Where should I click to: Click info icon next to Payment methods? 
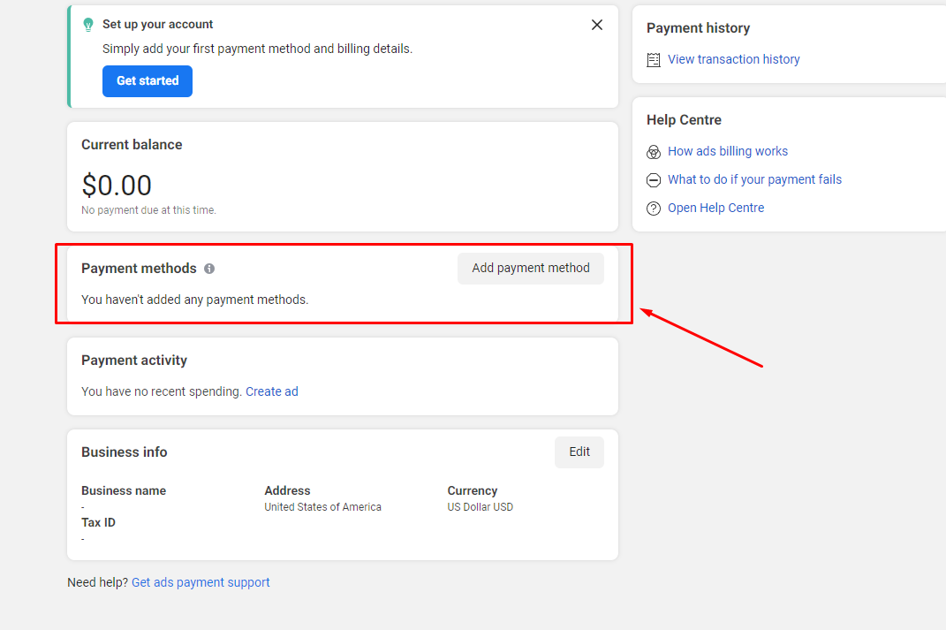209,269
